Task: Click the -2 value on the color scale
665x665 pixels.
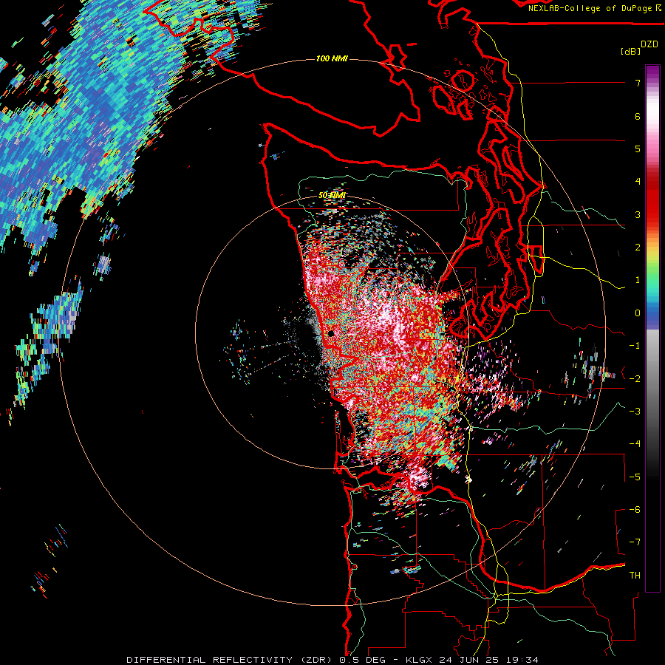Action: [635, 379]
